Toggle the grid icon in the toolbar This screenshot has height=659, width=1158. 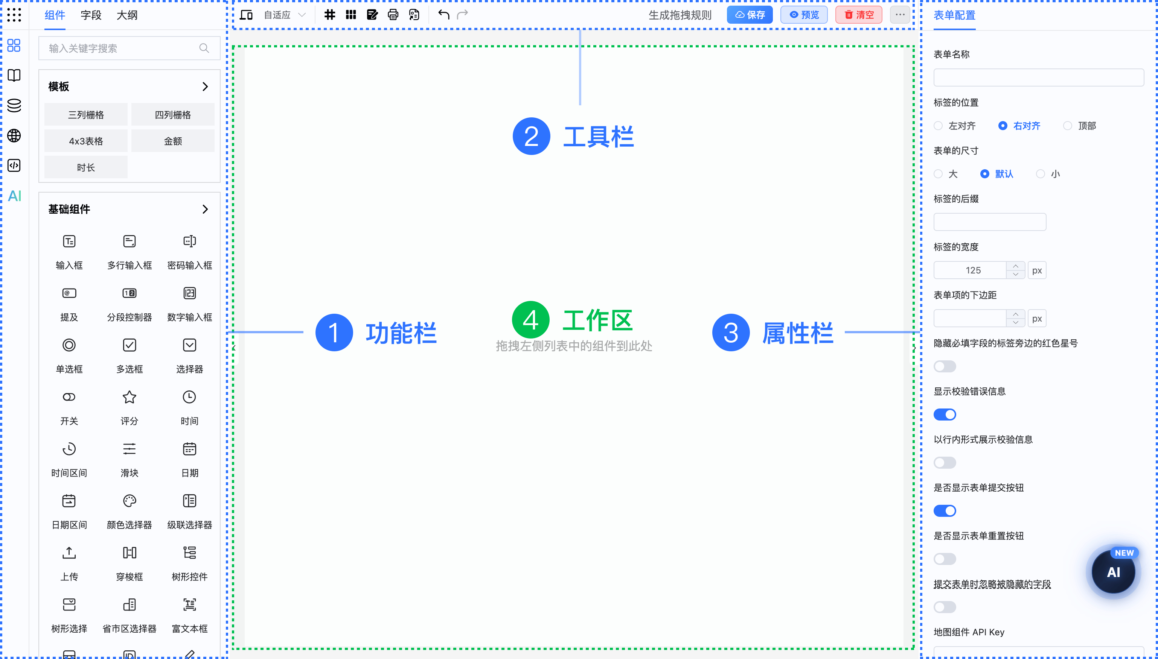[330, 15]
